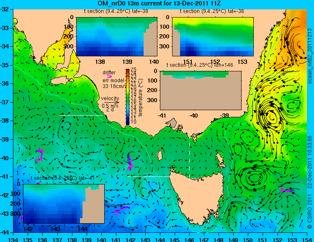Screen dimensions: 314x242
Task: Click the '147' longitude label on the bottom axis
Action: tap(204, 239)
